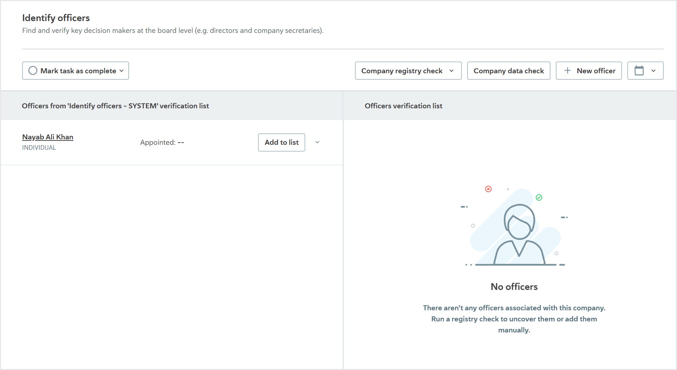Click the plus symbol in the header toolbar
The width and height of the screenshot is (677, 370).
tap(567, 70)
